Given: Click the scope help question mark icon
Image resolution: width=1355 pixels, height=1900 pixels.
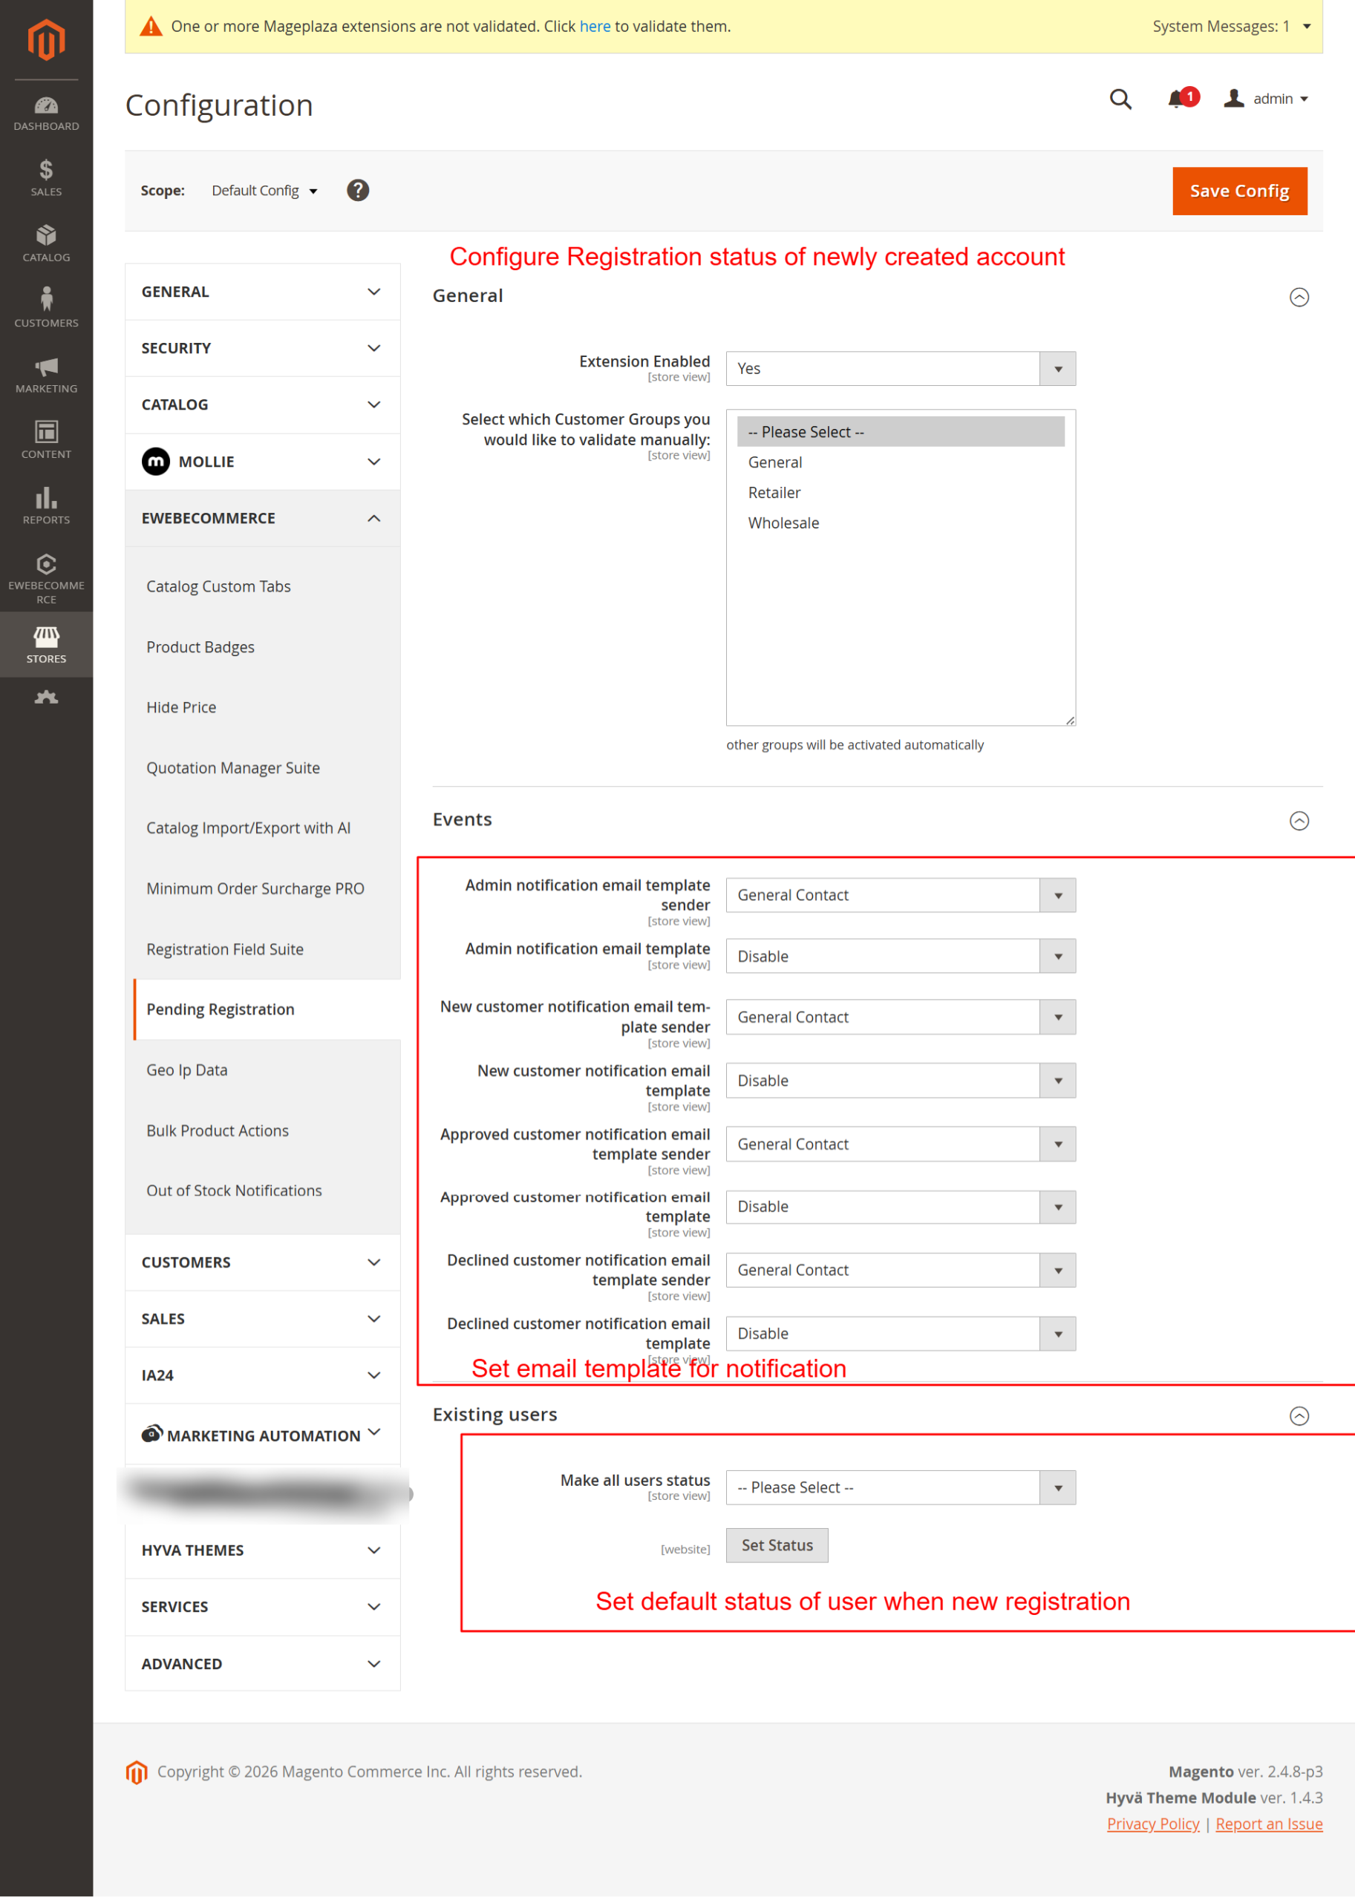Looking at the screenshot, I should (x=358, y=191).
